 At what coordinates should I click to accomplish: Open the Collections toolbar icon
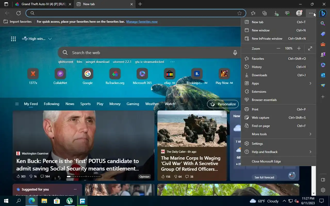point(265,13)
